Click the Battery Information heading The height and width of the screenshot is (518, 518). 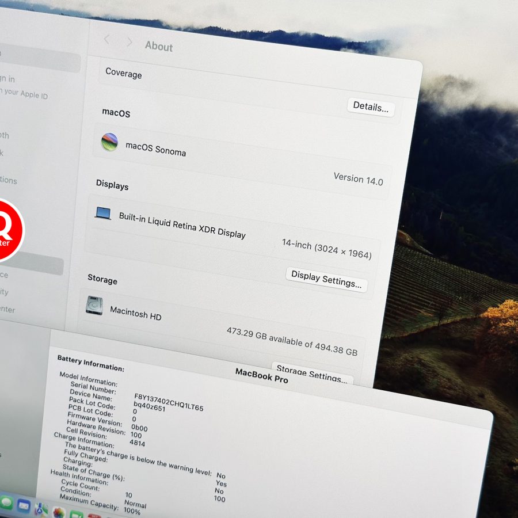(x=91, y=363)
